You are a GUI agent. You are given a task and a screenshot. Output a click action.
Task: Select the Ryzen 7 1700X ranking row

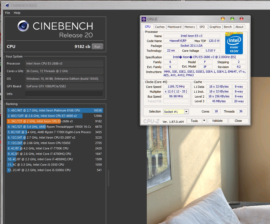55,132
